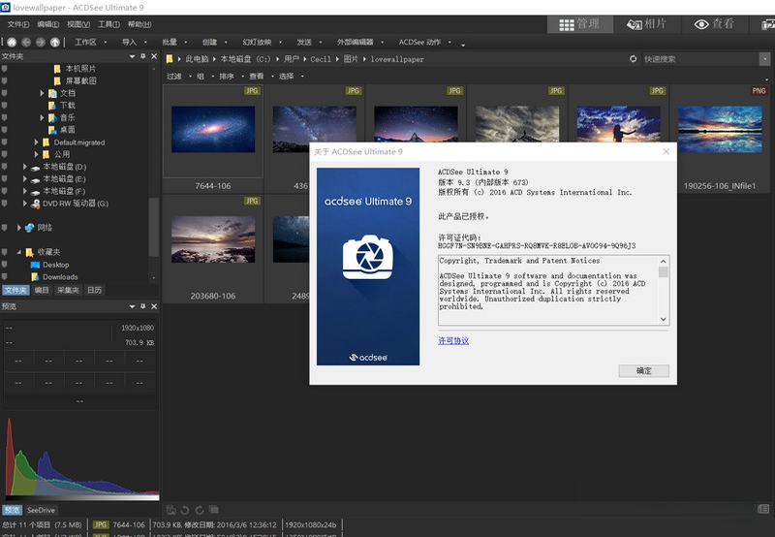Viewport: 775px width, 537px height.
Task: Open the 视图(V) menu
Action: (x=78, y=24)
